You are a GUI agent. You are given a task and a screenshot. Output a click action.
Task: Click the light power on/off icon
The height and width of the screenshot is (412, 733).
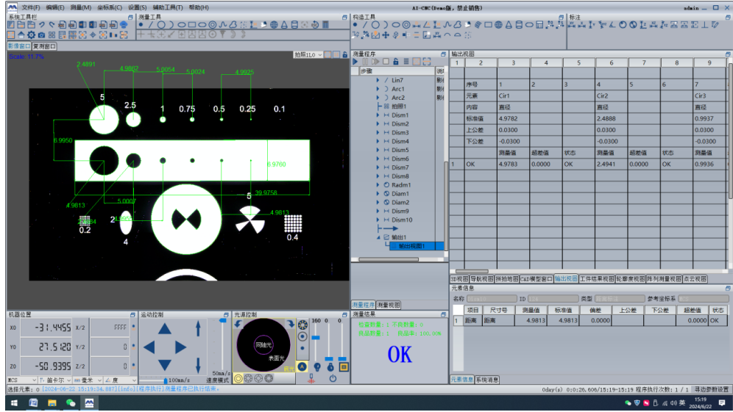333,378
